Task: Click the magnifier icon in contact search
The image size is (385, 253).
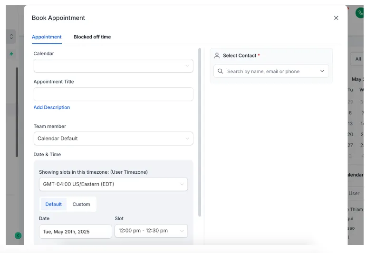Action: click(x=220, y=71)
